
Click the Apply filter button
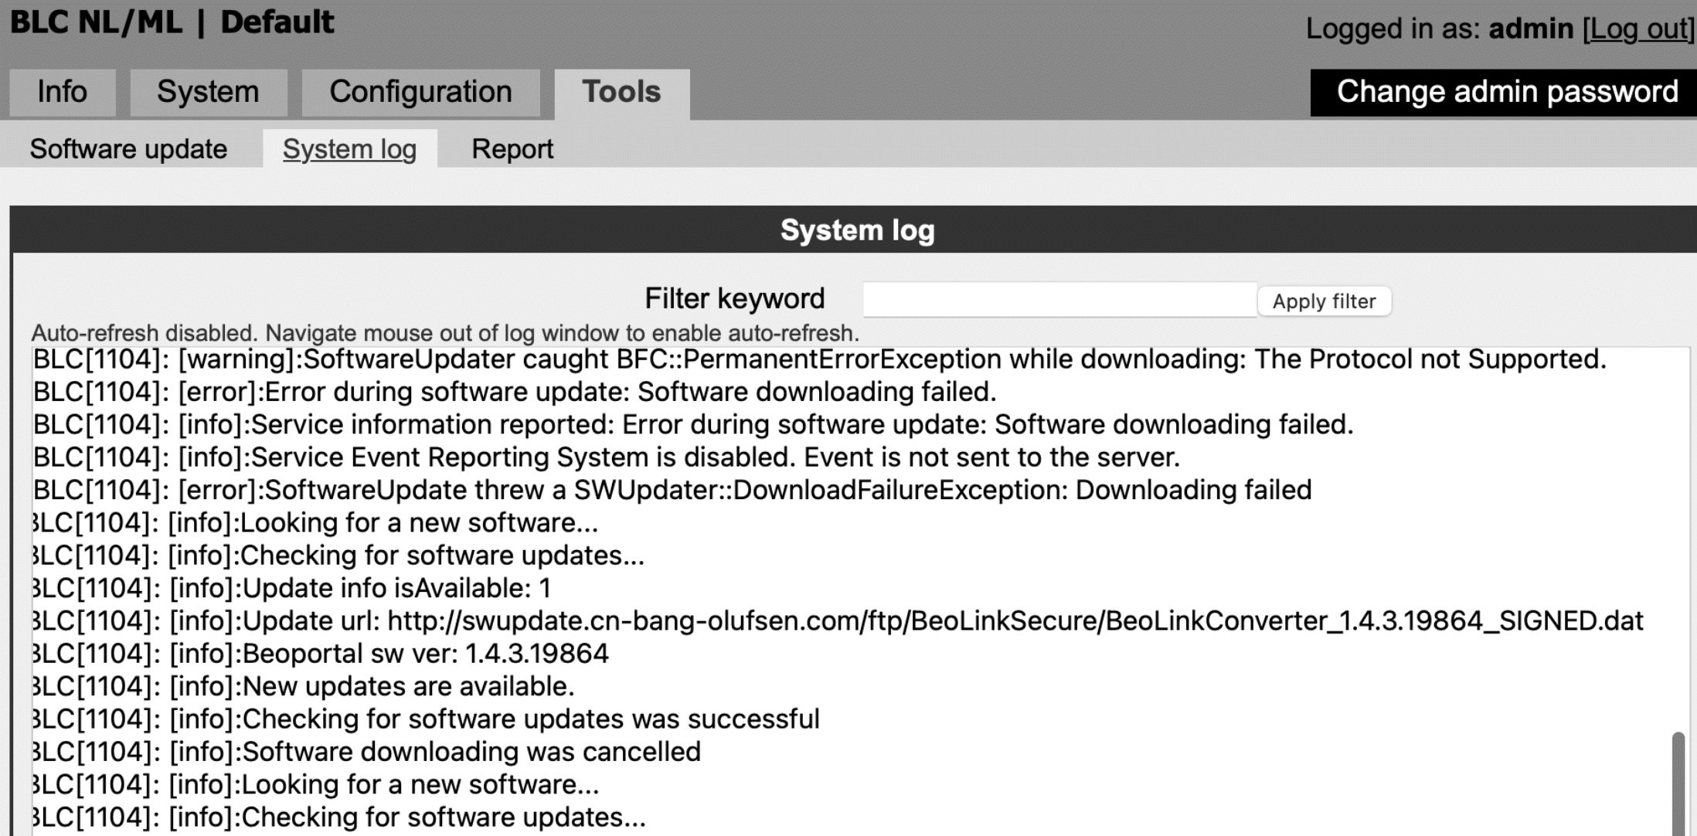tap(1325, 301)
